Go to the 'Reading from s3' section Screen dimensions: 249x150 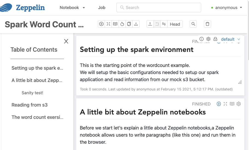pyautogui.click(x=30, y=105)
